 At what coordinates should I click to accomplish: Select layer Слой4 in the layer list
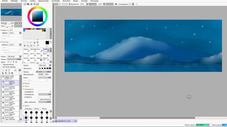click(x=10, y=103)
